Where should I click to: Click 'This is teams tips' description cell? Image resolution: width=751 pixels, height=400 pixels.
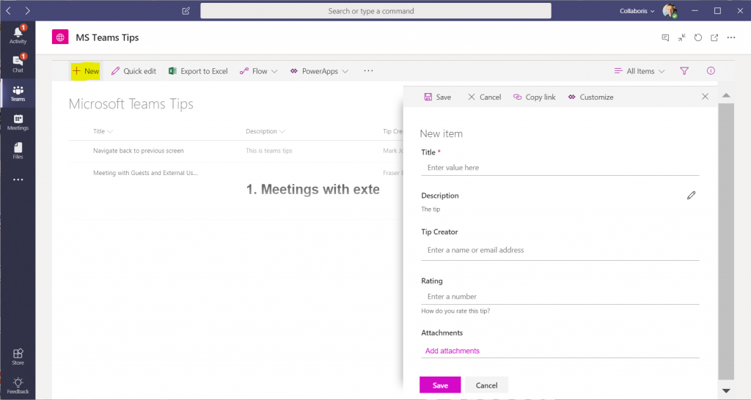268,151
